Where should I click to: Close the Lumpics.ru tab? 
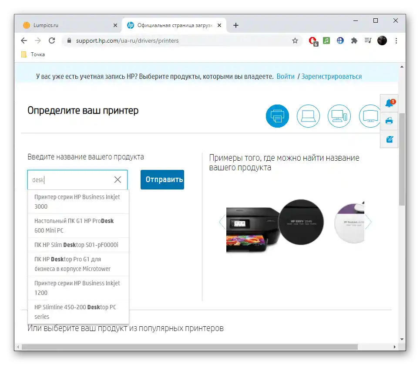click(x=115, y=25)
